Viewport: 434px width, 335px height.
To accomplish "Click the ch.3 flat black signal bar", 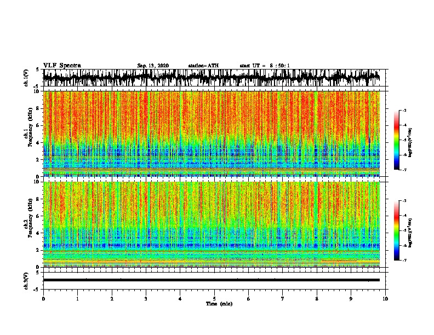I will [212, 280].
